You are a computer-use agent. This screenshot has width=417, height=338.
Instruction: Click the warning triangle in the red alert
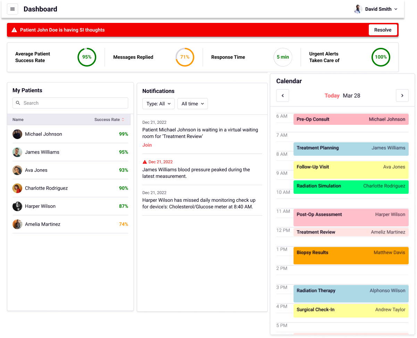click(x=14, y=30)
